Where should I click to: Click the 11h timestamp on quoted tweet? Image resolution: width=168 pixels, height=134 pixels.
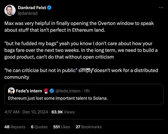click(87, 91)
